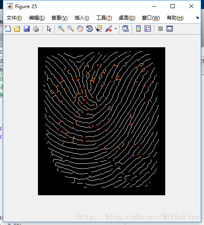
Task: Create a new figure with toolbar icon
Action: tap(8, 29)
